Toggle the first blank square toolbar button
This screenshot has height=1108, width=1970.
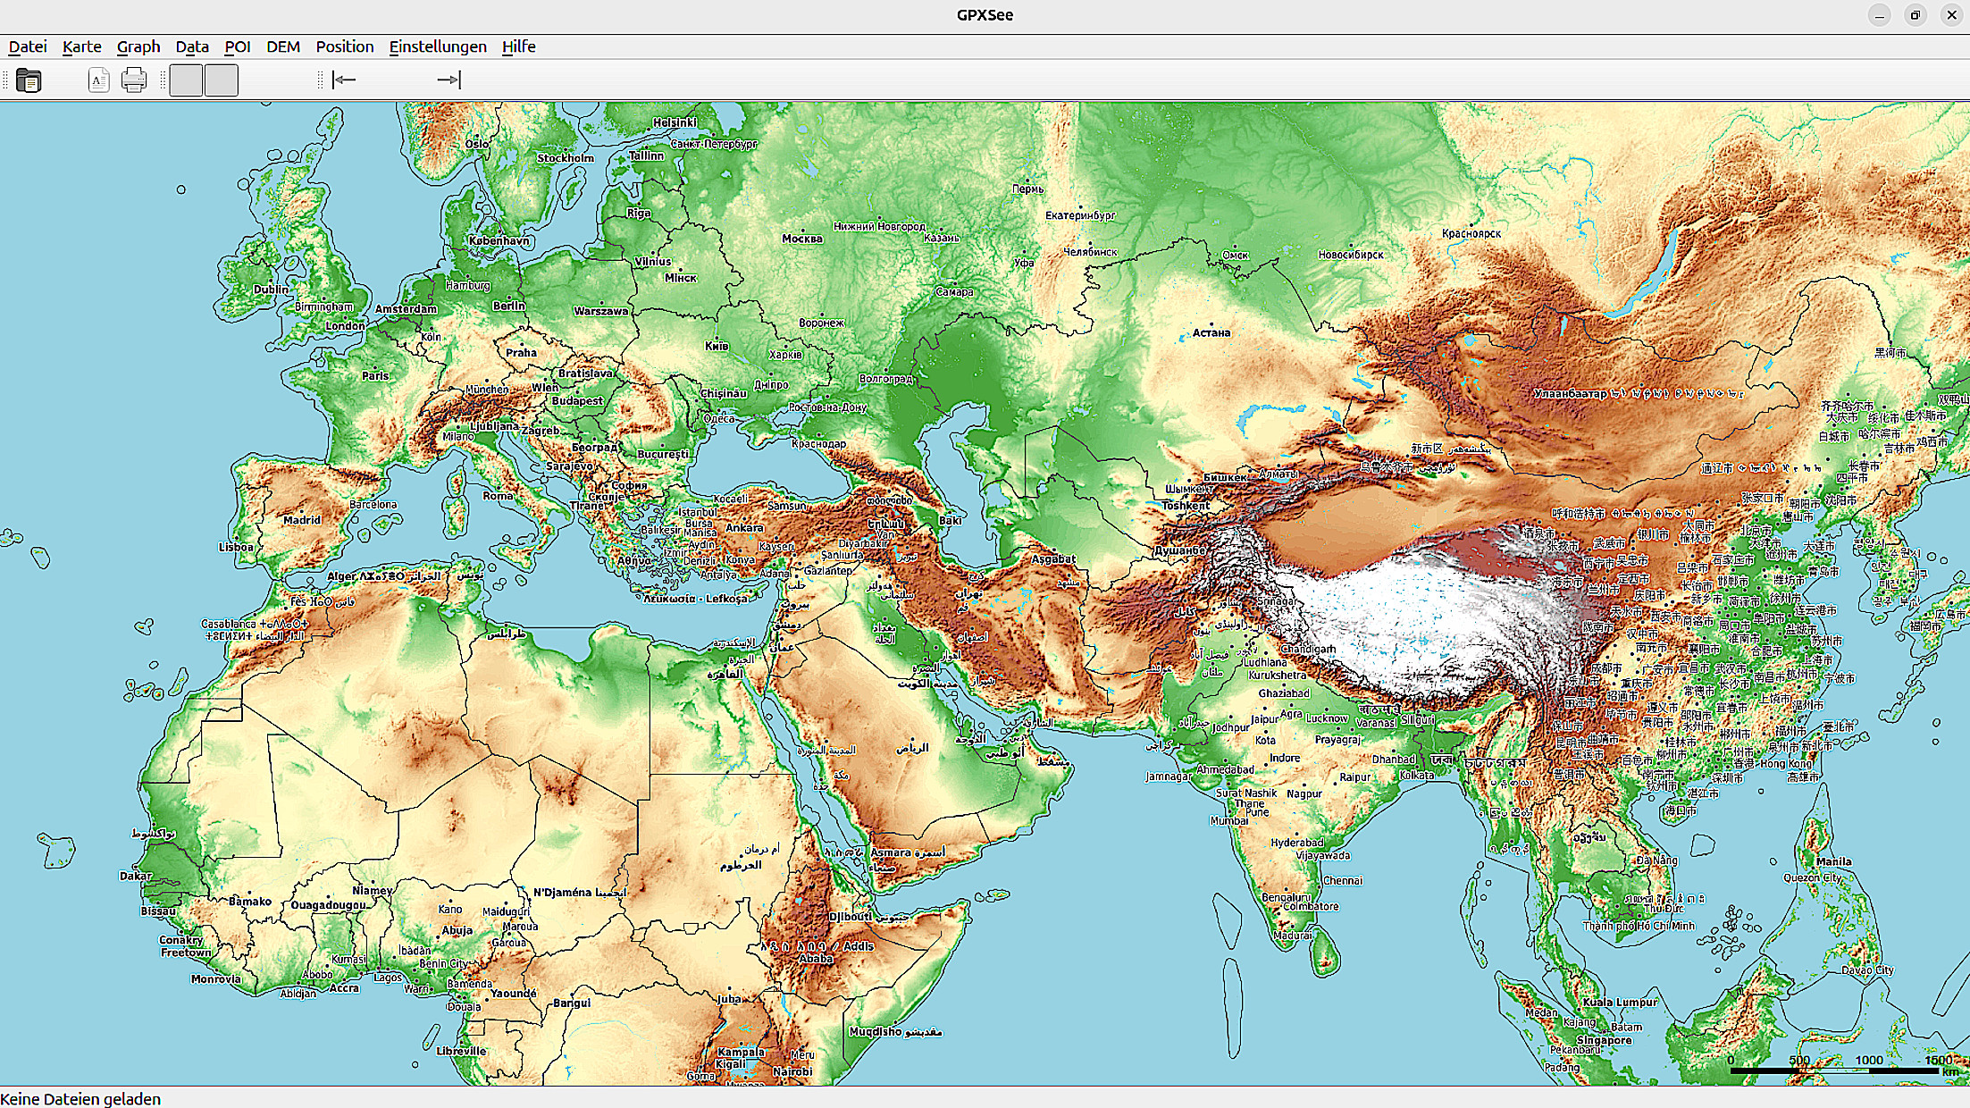(186, 80)
